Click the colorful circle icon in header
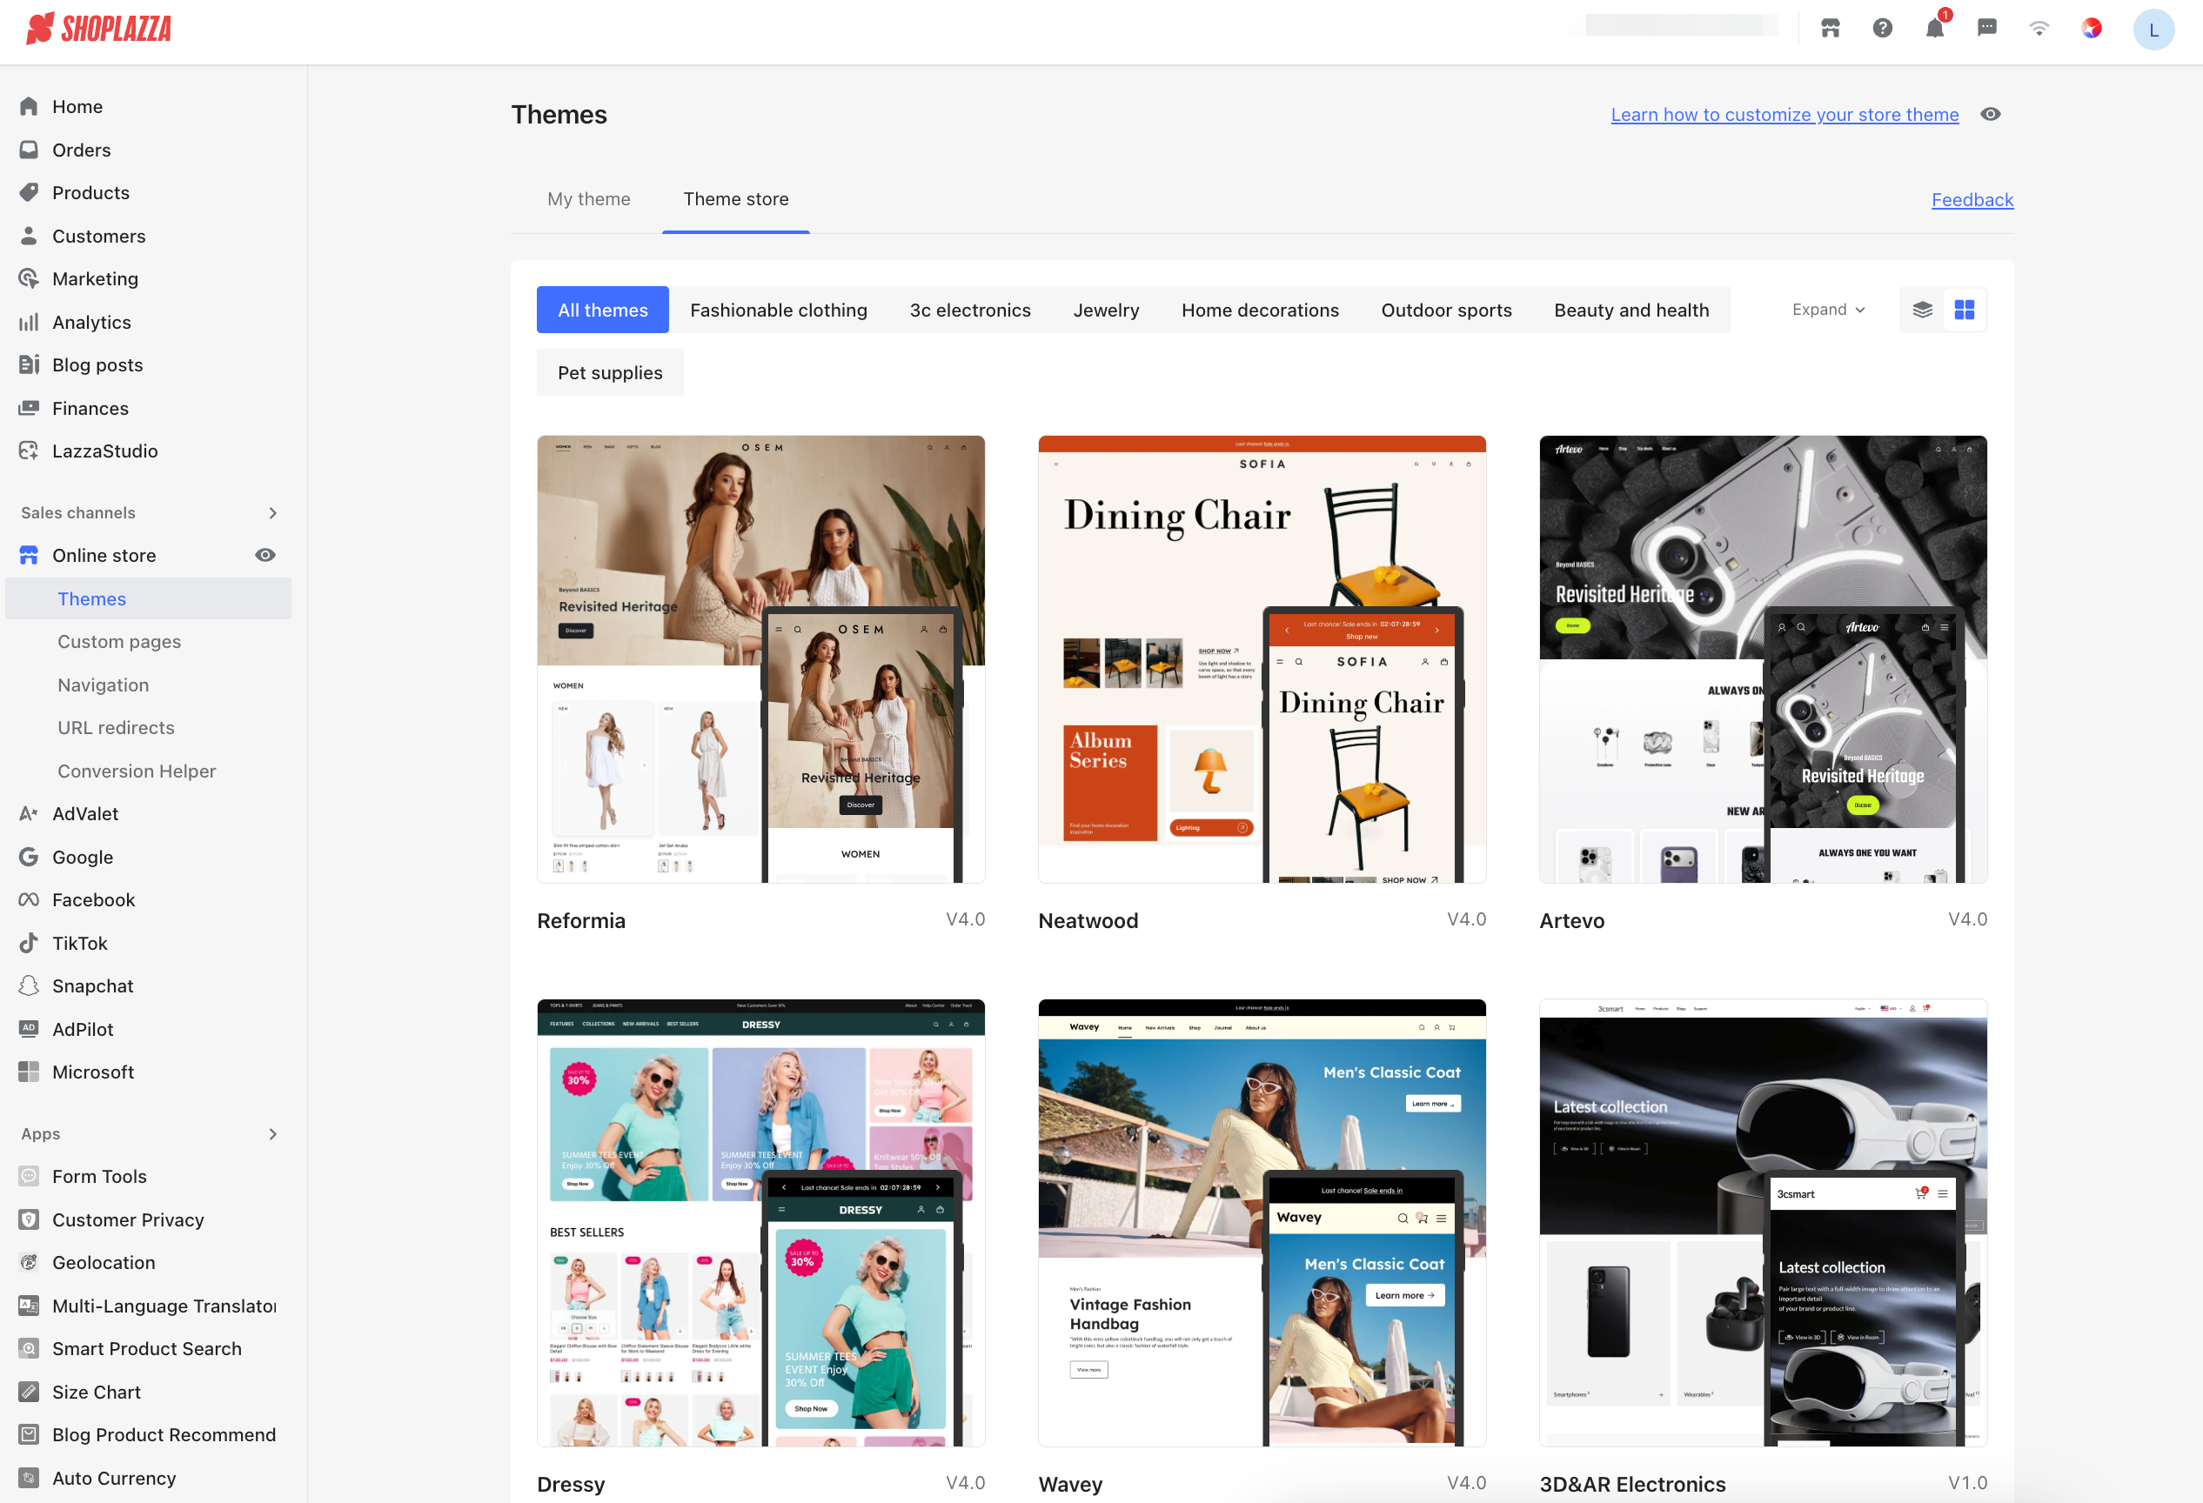Screen dimensions: 2203x1503 2091,29
